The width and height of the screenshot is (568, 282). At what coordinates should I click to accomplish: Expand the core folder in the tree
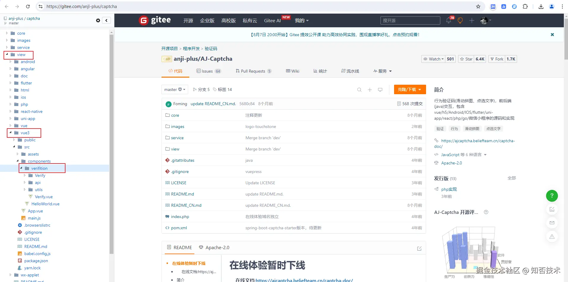click(7, 33)
